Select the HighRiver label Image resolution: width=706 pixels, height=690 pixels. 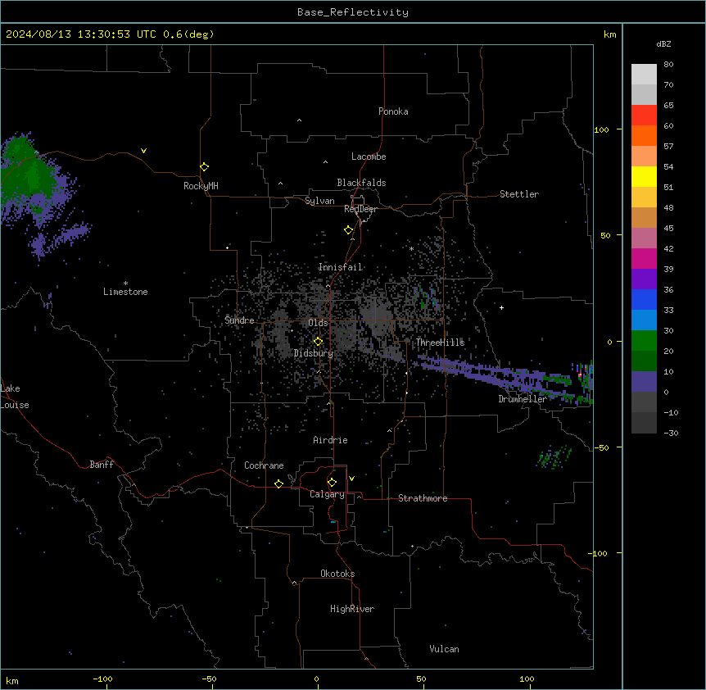[352, 609]
